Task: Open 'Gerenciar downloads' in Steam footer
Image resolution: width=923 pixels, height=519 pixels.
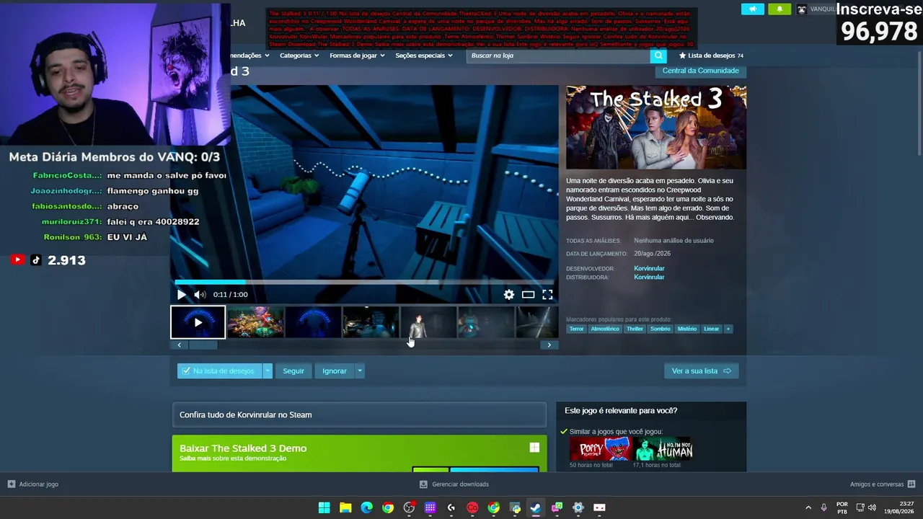Action: click(454, 484)
